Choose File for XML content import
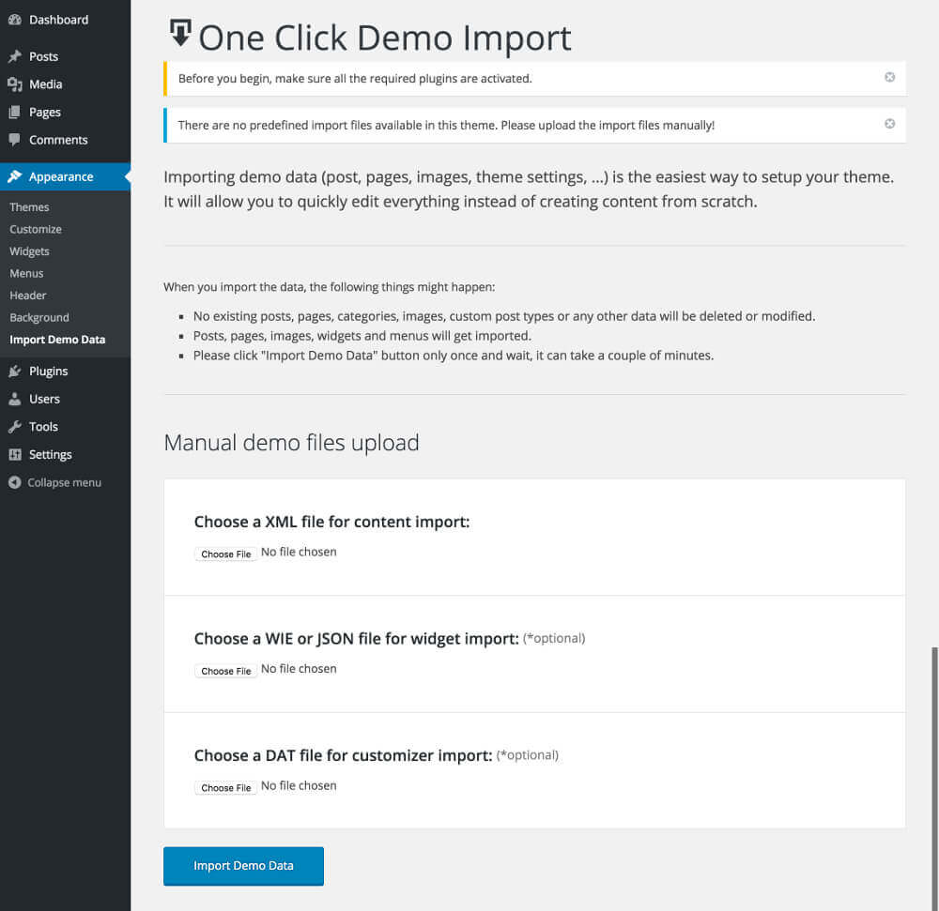The width and height of the screenshot is (939, 911). click(225, 554)
